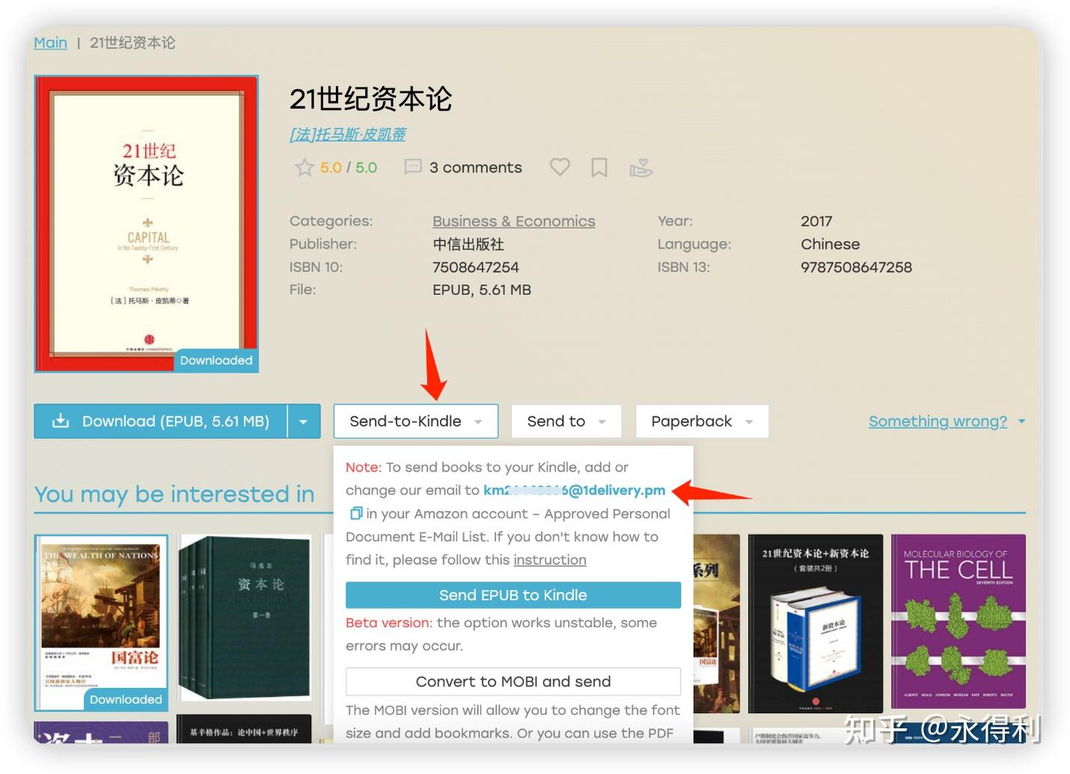Set the 5.0 rating using the stars
This screenshot has height=774, width=1070.
(305, 167)
